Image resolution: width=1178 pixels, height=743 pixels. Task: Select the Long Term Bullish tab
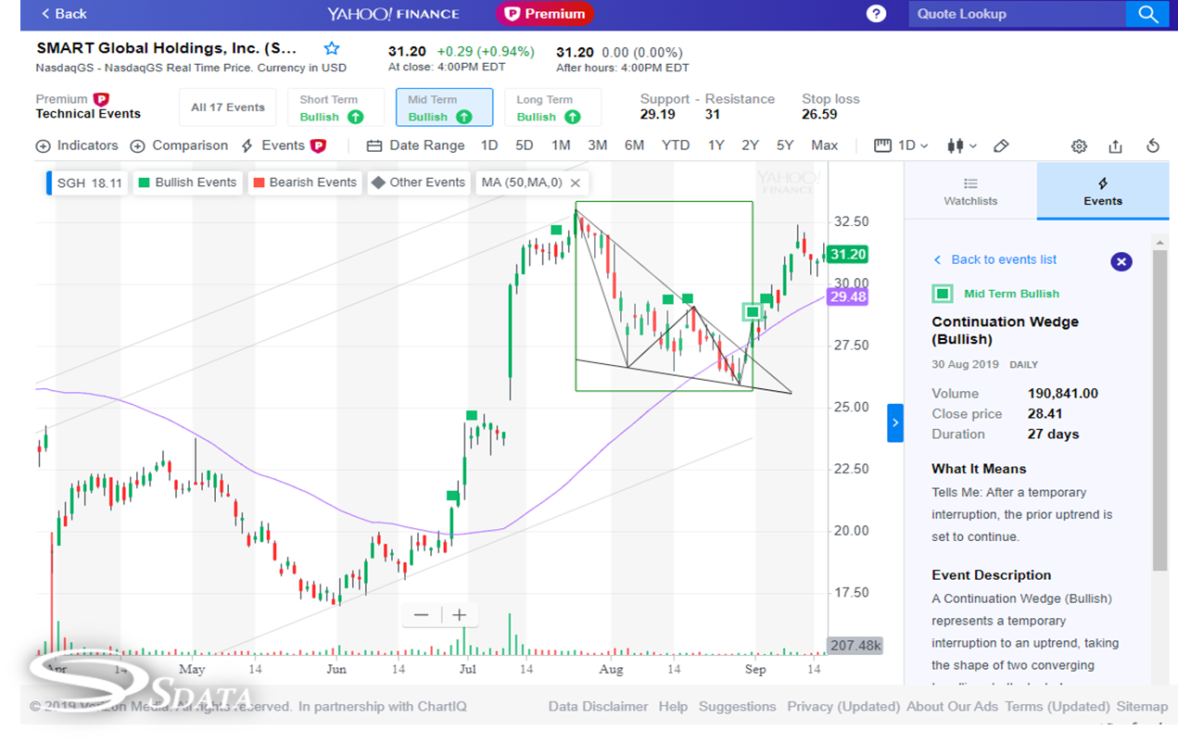pos(552,107)
